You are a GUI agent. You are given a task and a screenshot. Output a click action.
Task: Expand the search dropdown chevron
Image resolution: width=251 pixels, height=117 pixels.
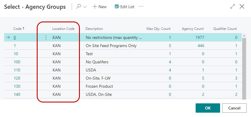pos(85,7)
